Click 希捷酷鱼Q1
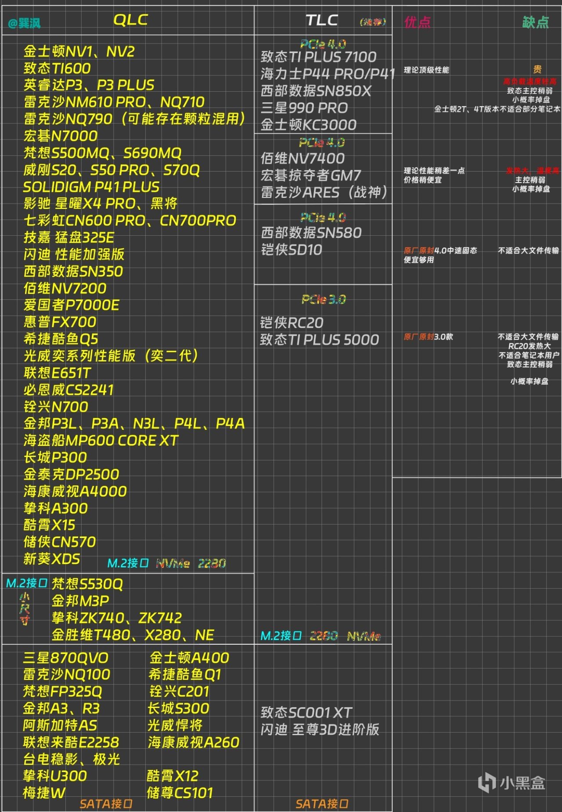This screenshot has width=562, height=812. point(185,675)
